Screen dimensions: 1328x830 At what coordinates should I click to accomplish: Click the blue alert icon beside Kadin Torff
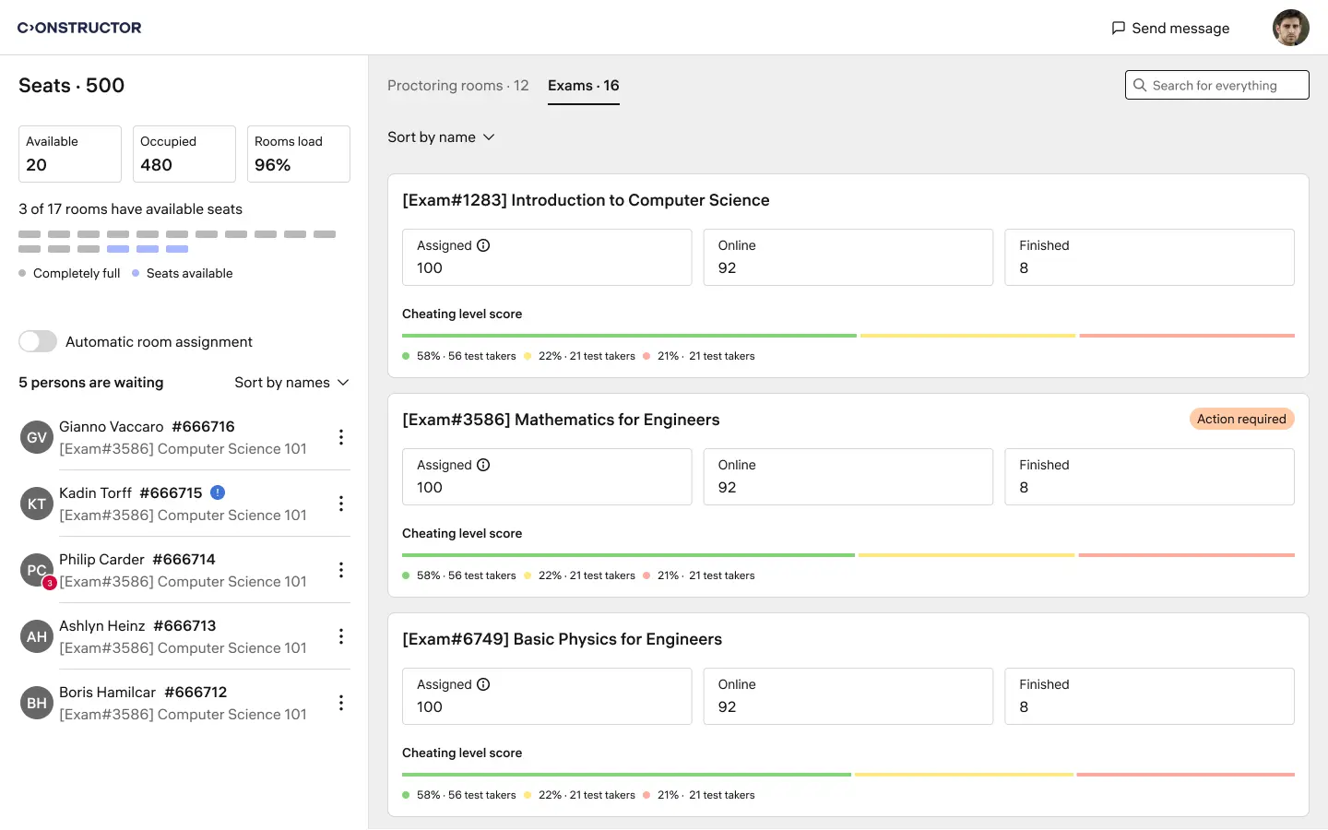tap(218, 492)
